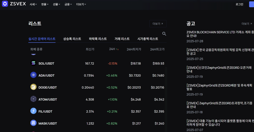Open ZSVEX BLOCKCHAIN SERVICE LTD announcement
Screen dimensions: 254x132
pyautogui.click(x=220, y=34)
